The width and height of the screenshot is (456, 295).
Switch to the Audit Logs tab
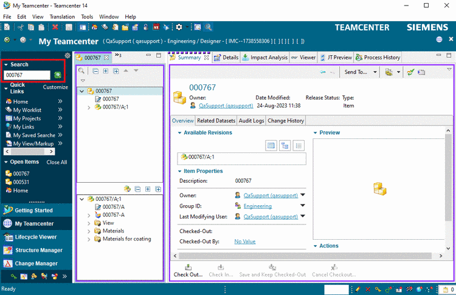[x=252, y=121]
